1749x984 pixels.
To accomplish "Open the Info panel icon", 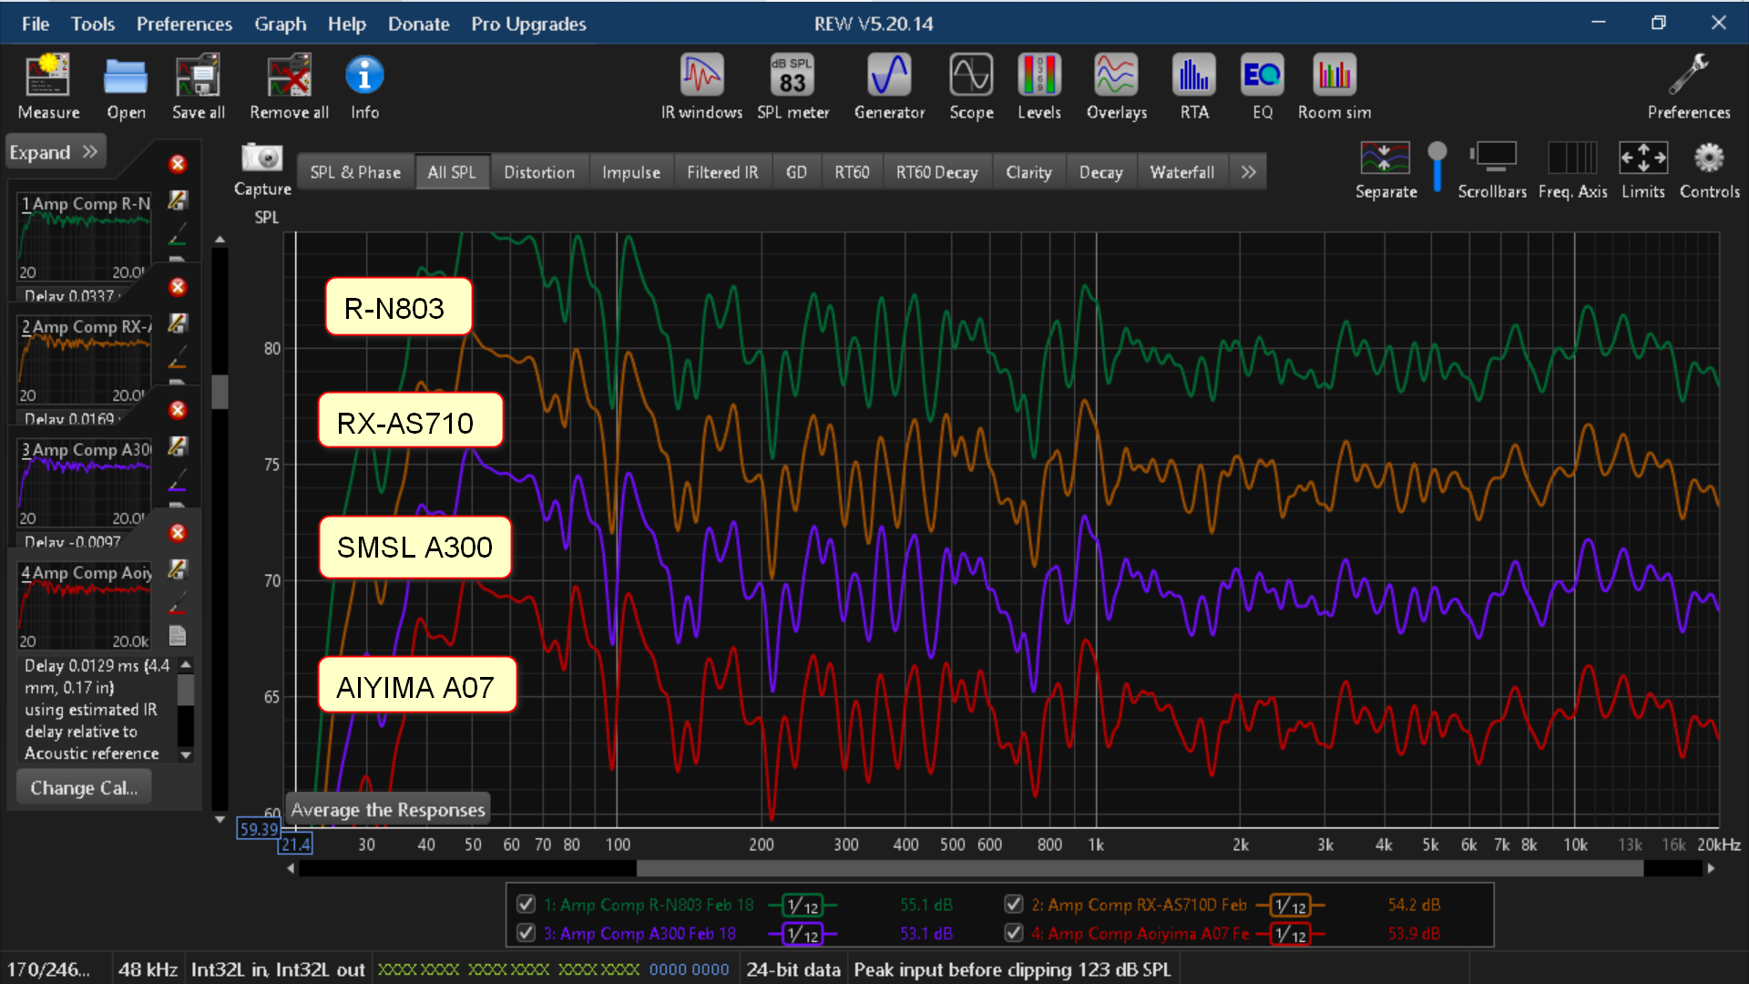I will coord(364,87).
